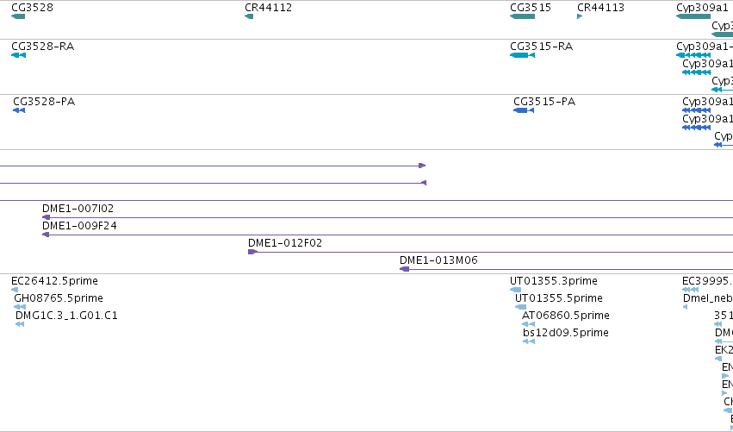Select the small CR44113 gene arrow
The image size is (733, 432).
click(x=580, y=17)
